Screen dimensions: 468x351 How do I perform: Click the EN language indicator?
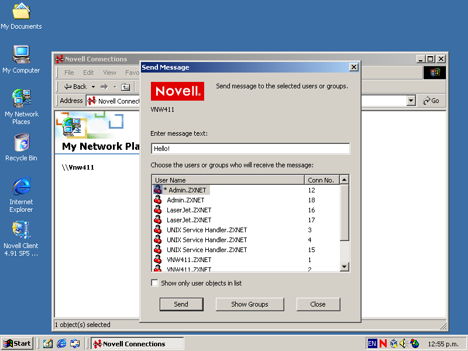point(372,344)
